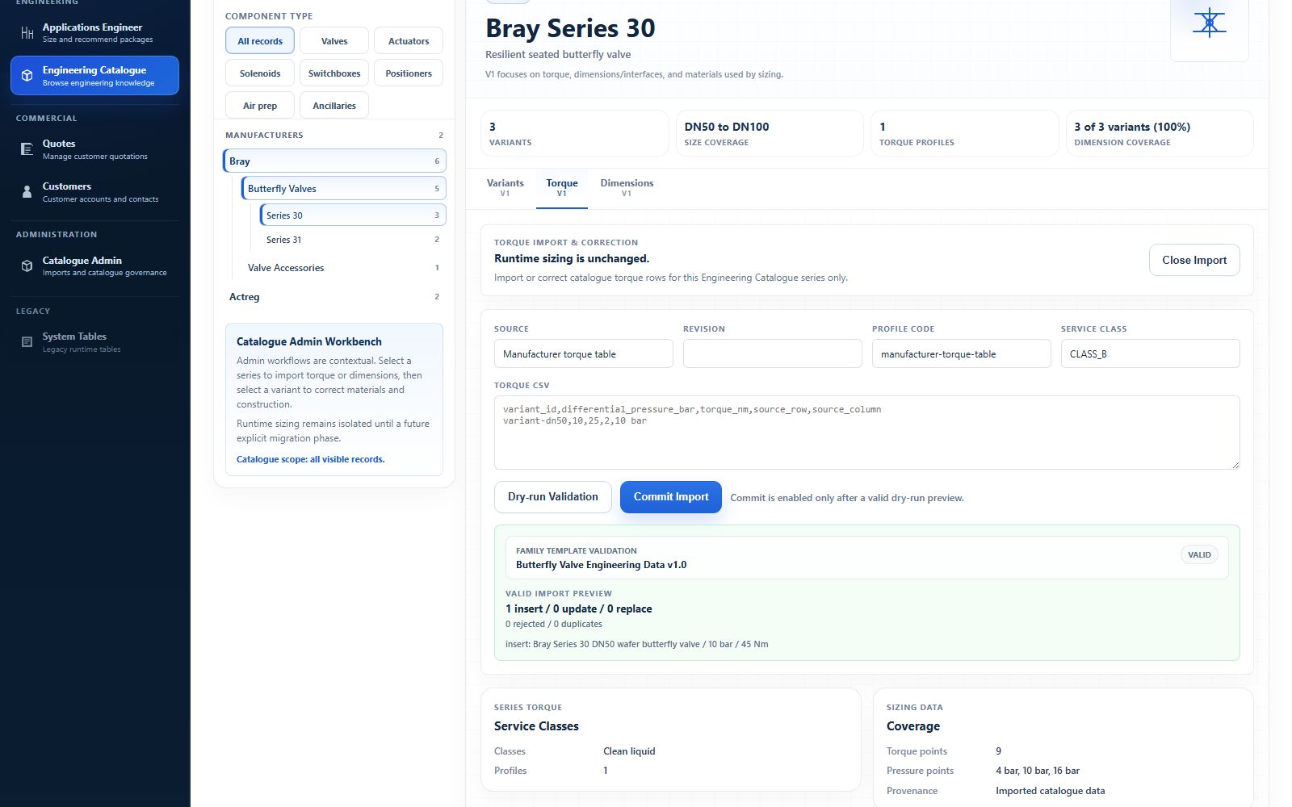Open Series 31 in the tree
Viewport: 1292px width, 807px height.
tap(353, 240)
